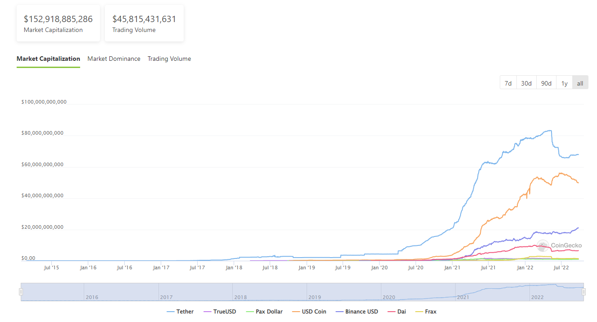The image size is (597, 322).
Task: Grab the right navigator range handle
Action: tap(583, 292)
